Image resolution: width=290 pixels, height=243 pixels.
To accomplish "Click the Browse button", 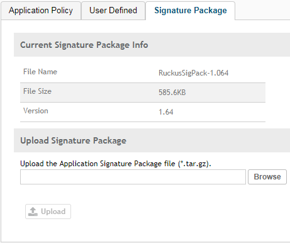I will pyautogui.click(x=267, y=177).
